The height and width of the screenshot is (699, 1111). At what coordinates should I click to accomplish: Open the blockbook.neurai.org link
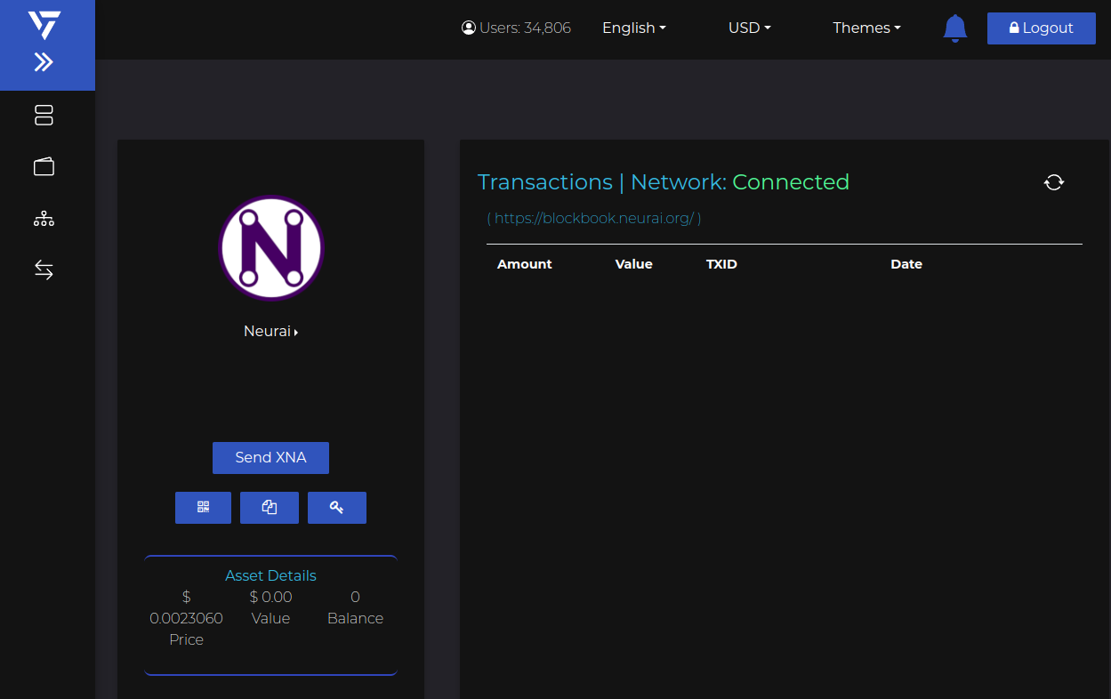594,217
